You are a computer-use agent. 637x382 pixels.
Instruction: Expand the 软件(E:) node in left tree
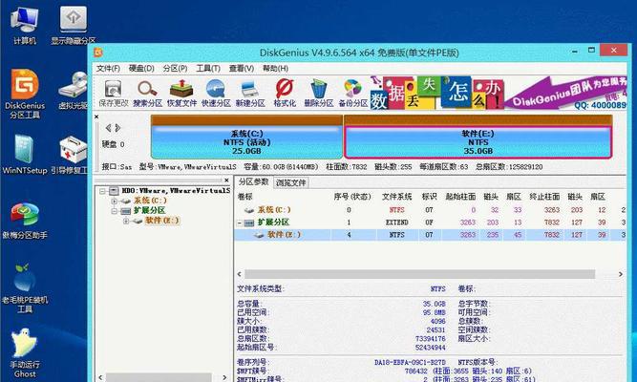point(126,221)
